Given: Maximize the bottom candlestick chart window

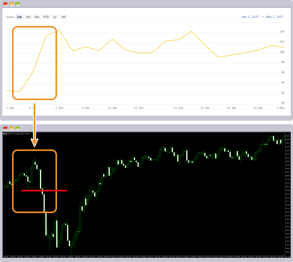Looking at the screenshot, I should coord(18,128).
